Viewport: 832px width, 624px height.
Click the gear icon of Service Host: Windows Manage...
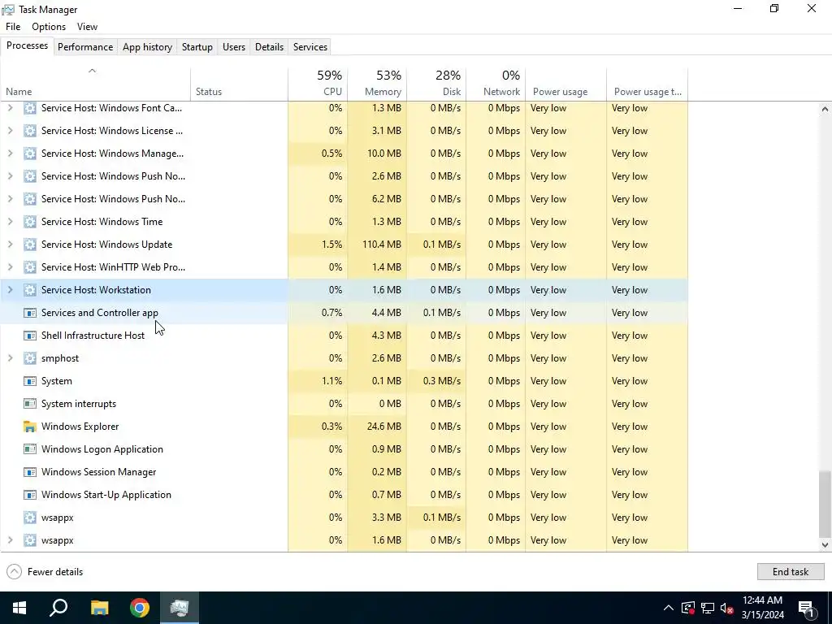[x=30, y=154]
